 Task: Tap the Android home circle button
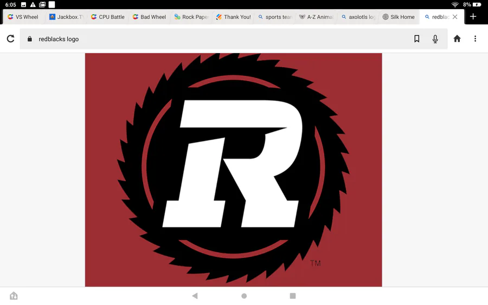pos(244,296)
